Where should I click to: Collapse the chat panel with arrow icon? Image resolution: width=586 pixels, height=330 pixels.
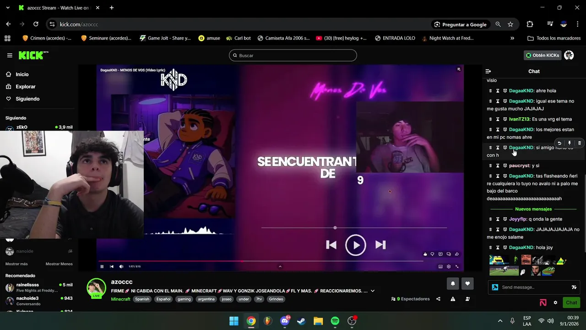[488, 71]
